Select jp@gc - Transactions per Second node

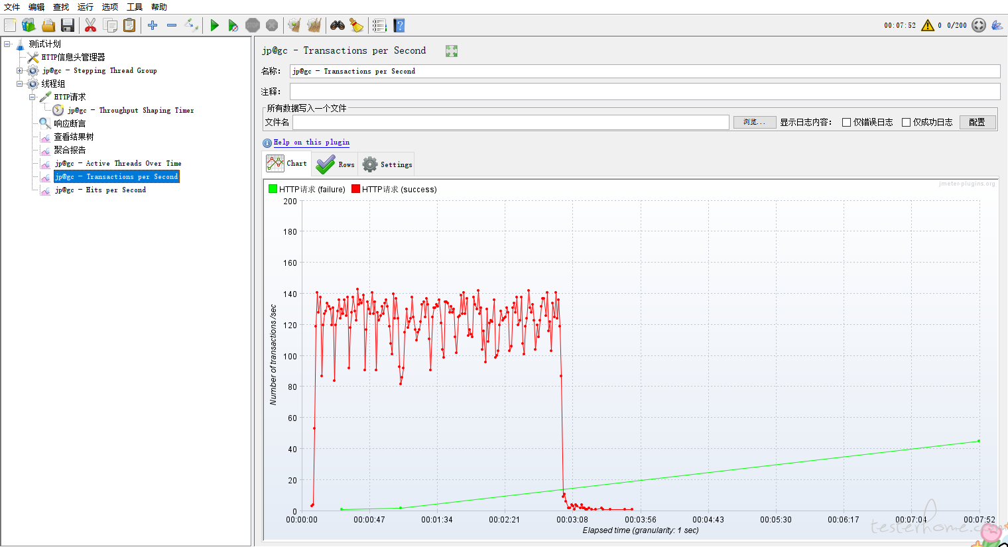[x=117, y=176]
